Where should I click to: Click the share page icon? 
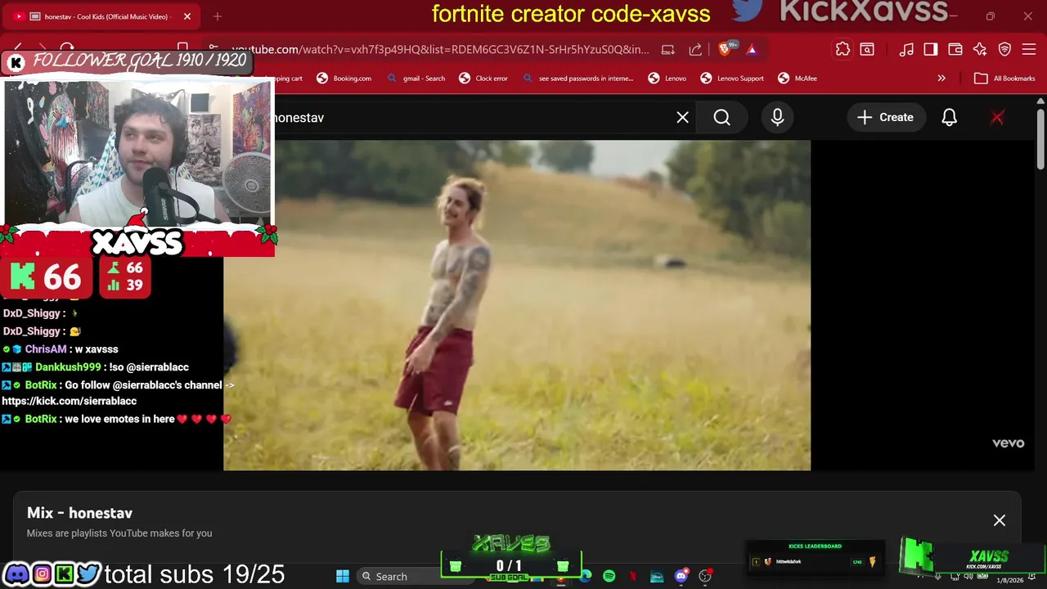coord(695,49)
